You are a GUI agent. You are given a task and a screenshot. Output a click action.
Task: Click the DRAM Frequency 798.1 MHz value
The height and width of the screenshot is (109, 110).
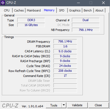pyautogui.click(x=65, y=41)
